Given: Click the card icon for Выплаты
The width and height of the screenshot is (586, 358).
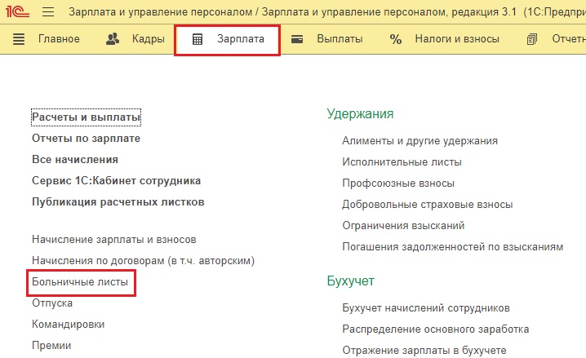Looking at the screenshot, I should 297,39.
